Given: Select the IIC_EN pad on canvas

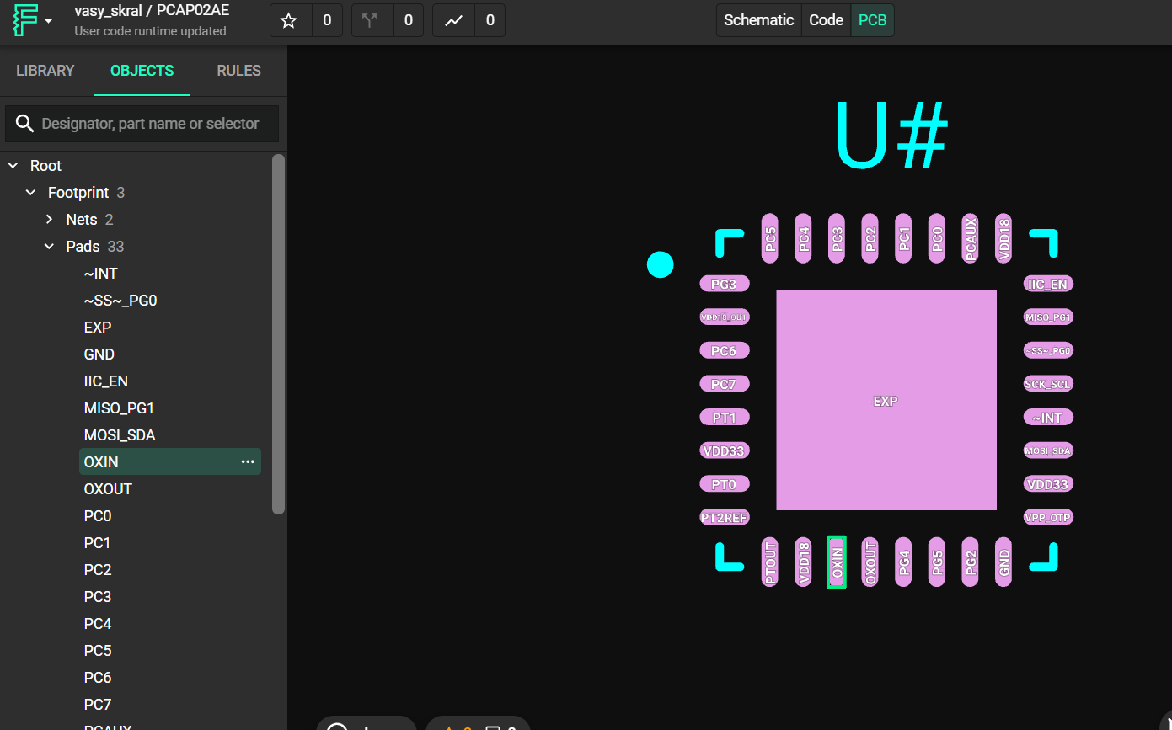Looking at the screenshot, I should click(1048, 284).
